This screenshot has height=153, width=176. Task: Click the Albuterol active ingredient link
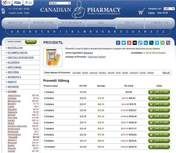point(88,53)
